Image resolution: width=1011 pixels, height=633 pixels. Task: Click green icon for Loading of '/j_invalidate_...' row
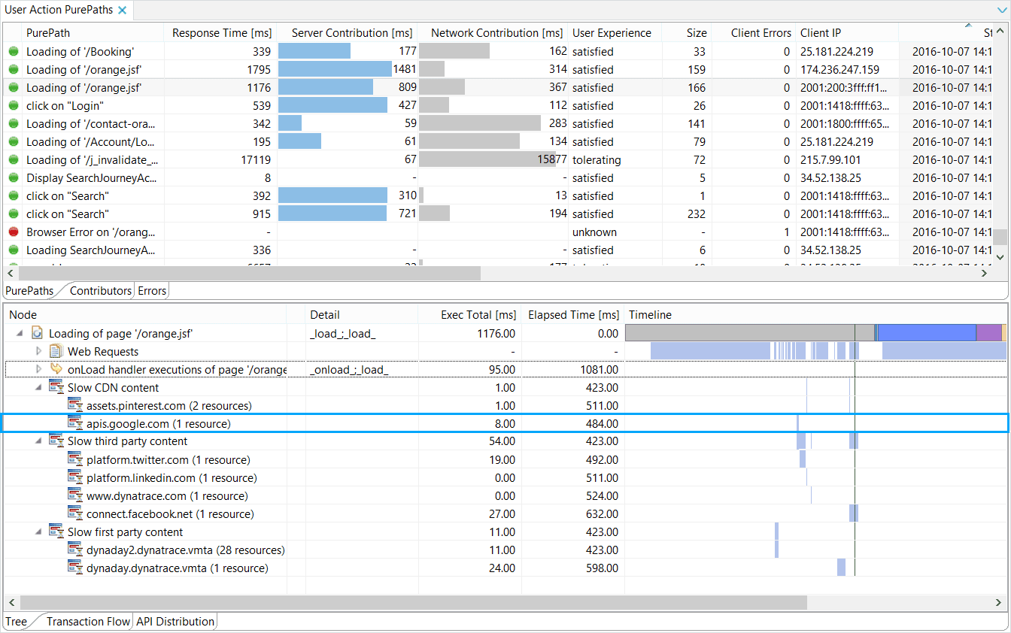[x=14, y=160]
